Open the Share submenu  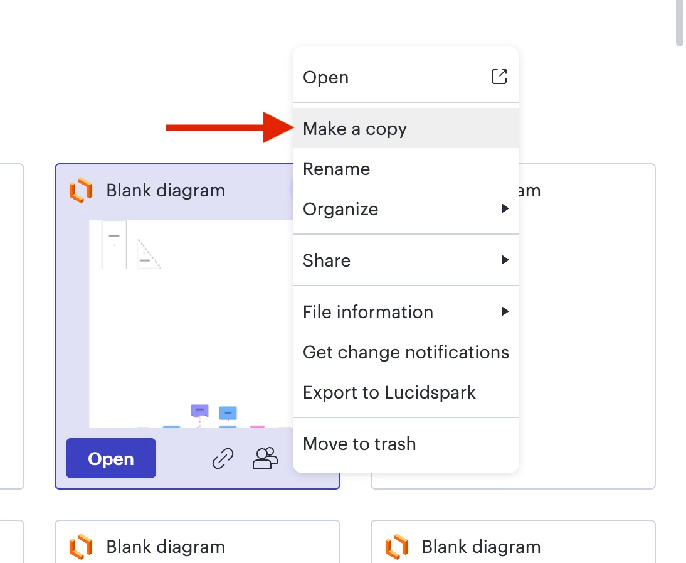click(406, 260)
